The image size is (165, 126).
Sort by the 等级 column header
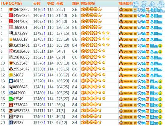51,4
